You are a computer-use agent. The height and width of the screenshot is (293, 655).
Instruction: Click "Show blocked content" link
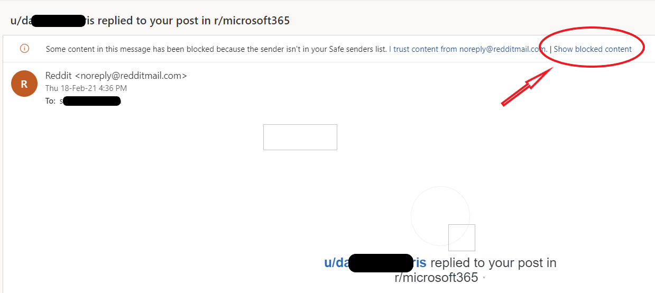click(593, 49)
